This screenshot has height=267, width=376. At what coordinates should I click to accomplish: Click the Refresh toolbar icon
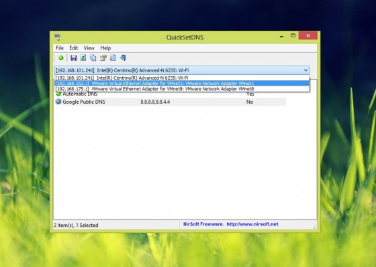(x=83, y=58)
